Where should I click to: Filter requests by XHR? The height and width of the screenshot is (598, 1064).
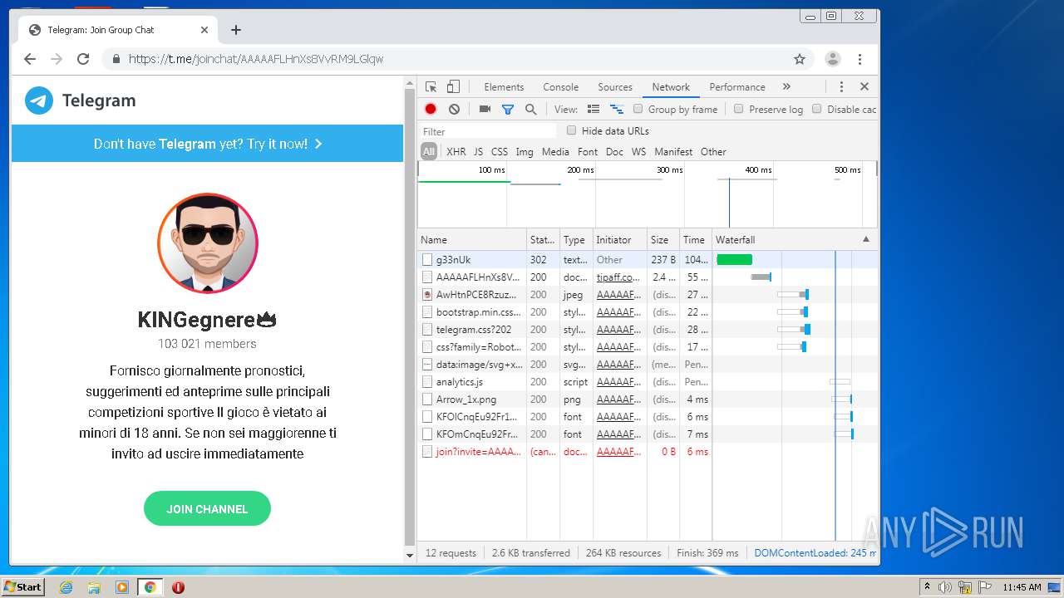coord(456,152)
